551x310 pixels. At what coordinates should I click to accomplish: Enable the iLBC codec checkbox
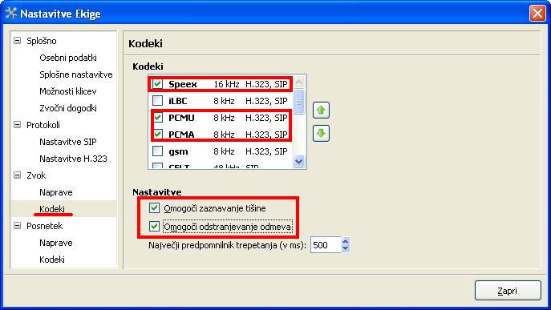coord(157,101)
